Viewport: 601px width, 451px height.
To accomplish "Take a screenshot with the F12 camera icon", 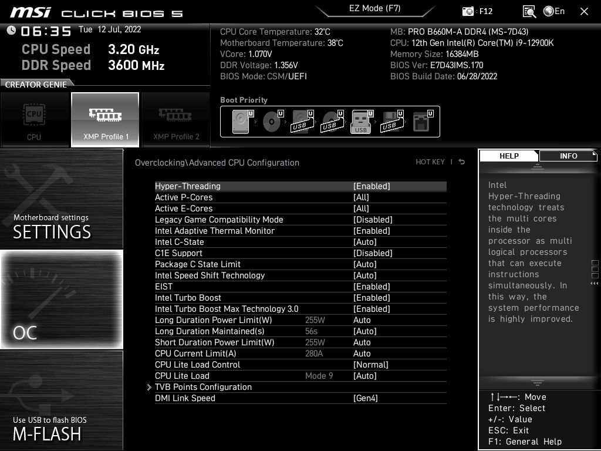I will point(468,11).
